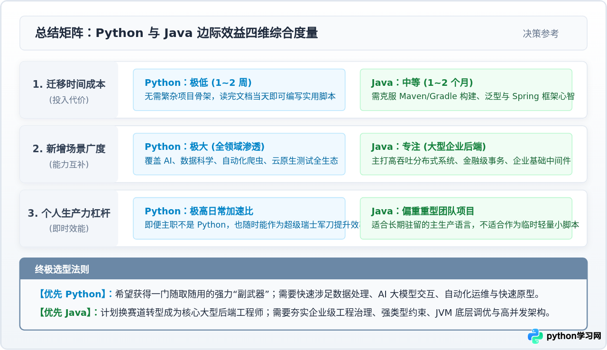Click the sentence starting "希望获得一门随取随用"
This screenshot has height=350, width=607.
(328, 295)
